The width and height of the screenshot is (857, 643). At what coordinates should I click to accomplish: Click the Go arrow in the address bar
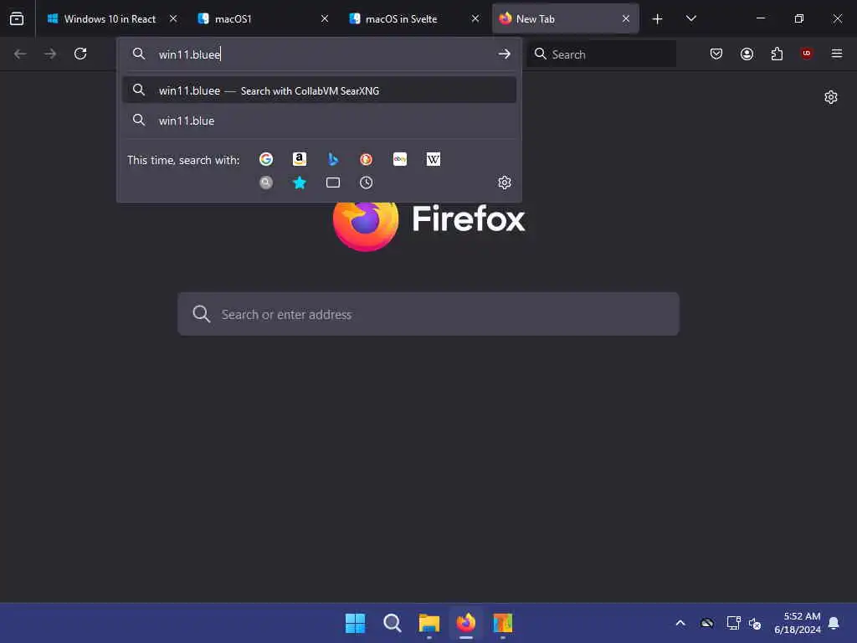(505, 54)
